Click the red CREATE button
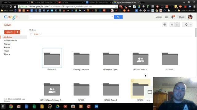The height and width of the screenshot is (110, 197). pos(10,32)
